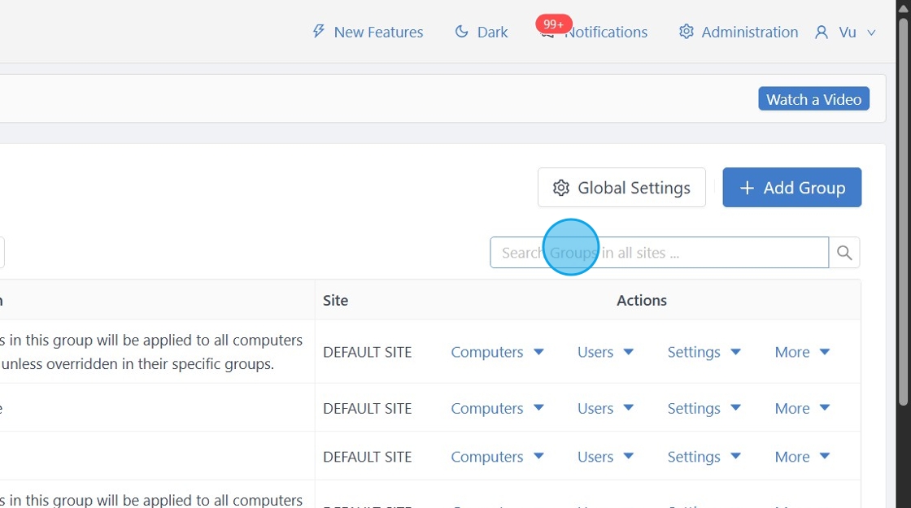Viewport: 911px width, 508px height.
Task: Open Settings dropdown in second row
Action: tap(704, 408)
